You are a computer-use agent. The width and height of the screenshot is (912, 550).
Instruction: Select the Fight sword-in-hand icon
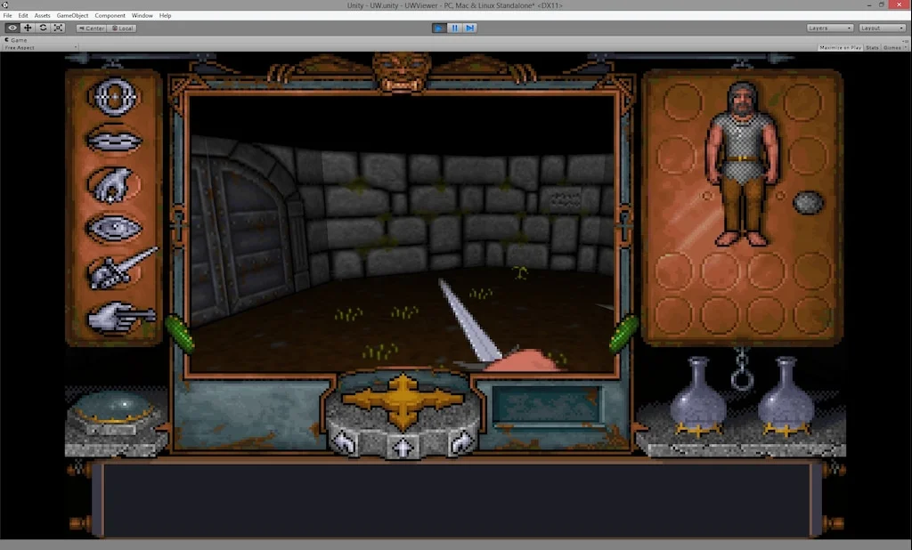[122, 269]
